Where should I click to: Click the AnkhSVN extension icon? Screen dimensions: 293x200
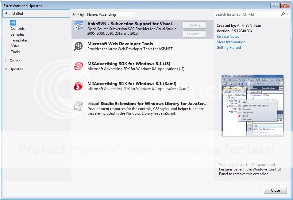79,26
